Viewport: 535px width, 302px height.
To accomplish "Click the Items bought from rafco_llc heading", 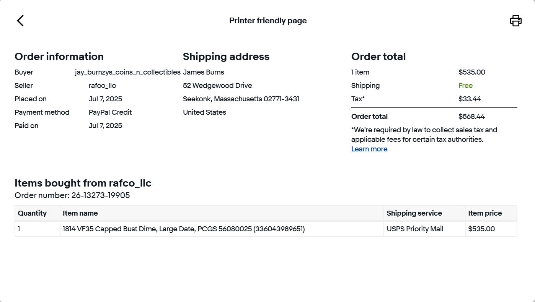I will [x=83, y=183].
